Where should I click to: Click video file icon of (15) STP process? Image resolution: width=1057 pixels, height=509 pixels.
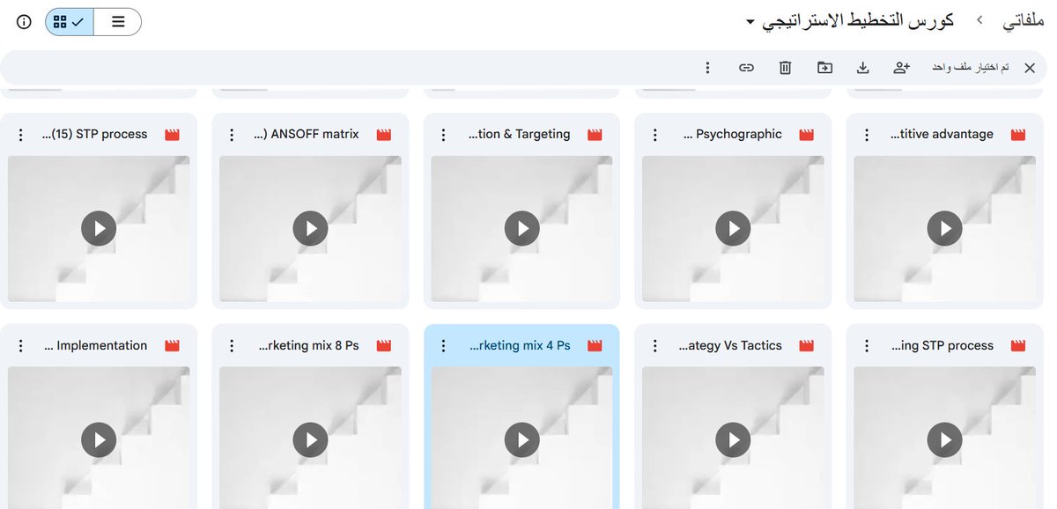(x=172, y=135)
